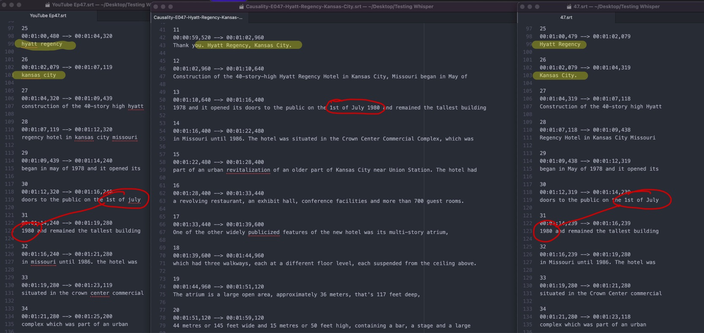Switch to the YouTube Ep47.srt tab
Viewport: 704px width, 333px height.
click(x=48, y=16)
